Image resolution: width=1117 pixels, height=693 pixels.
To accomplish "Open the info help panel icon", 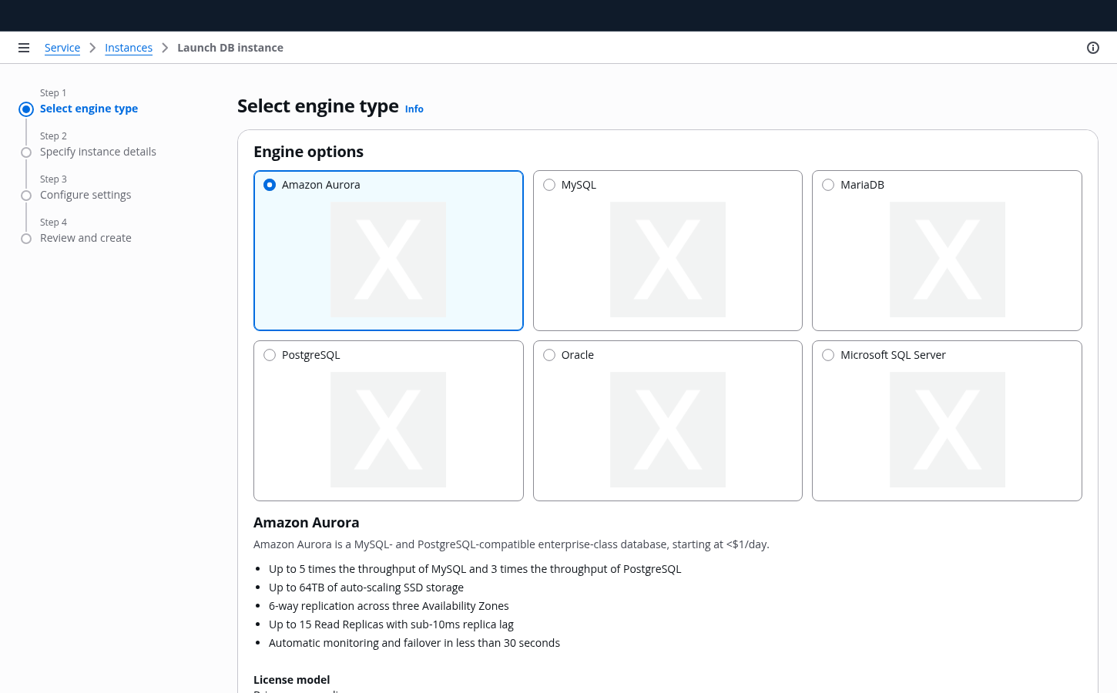I will (x=1093, y=48).
